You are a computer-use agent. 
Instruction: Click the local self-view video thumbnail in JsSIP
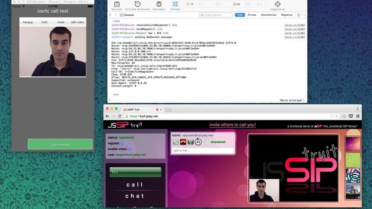264,190
